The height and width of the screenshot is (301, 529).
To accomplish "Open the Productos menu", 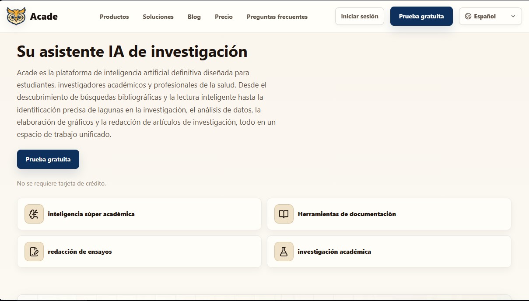I will coord(114,17).
